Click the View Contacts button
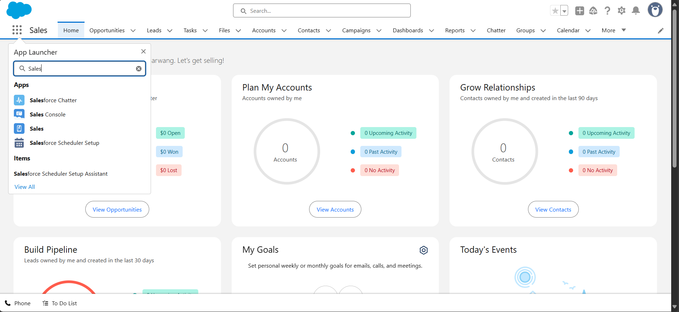 click(x=553, y=209)
